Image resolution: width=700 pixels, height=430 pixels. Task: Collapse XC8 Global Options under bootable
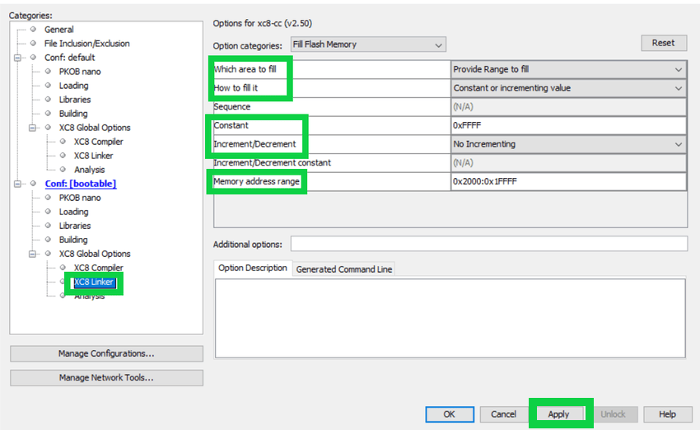click(33, 254)
